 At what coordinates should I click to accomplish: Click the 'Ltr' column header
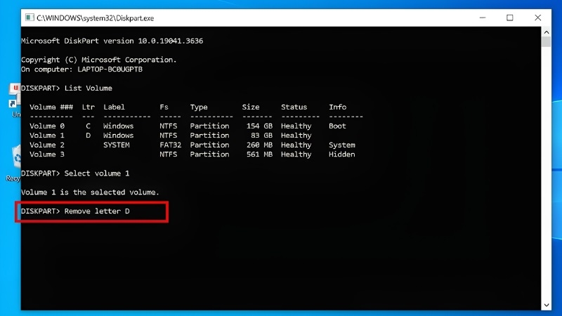click(89, 107)
